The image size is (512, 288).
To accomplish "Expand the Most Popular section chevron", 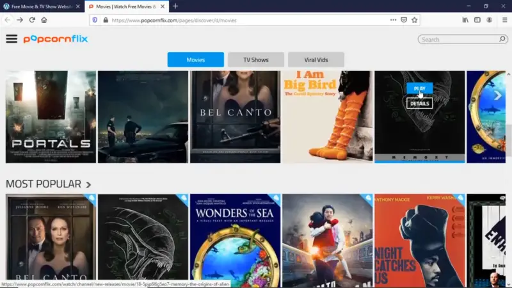I will [x=88, y=185].
